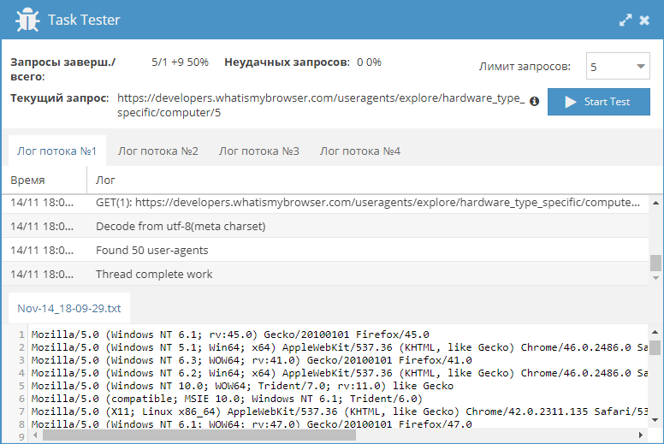
Task: Click the results horizontal scroll left arrow
Action: 35,435
